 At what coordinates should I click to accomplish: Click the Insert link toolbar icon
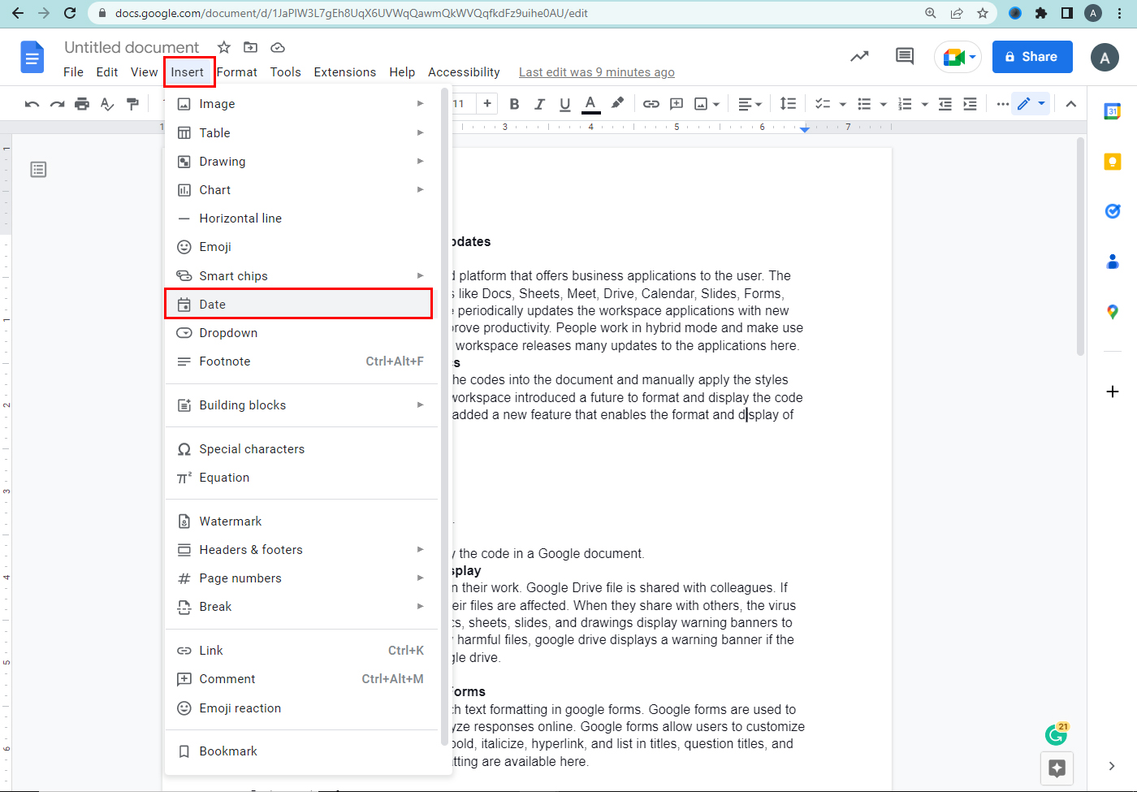pos(651,104)
